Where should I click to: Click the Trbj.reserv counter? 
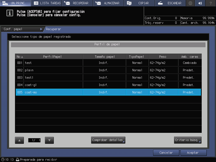[x=161, y=23]
